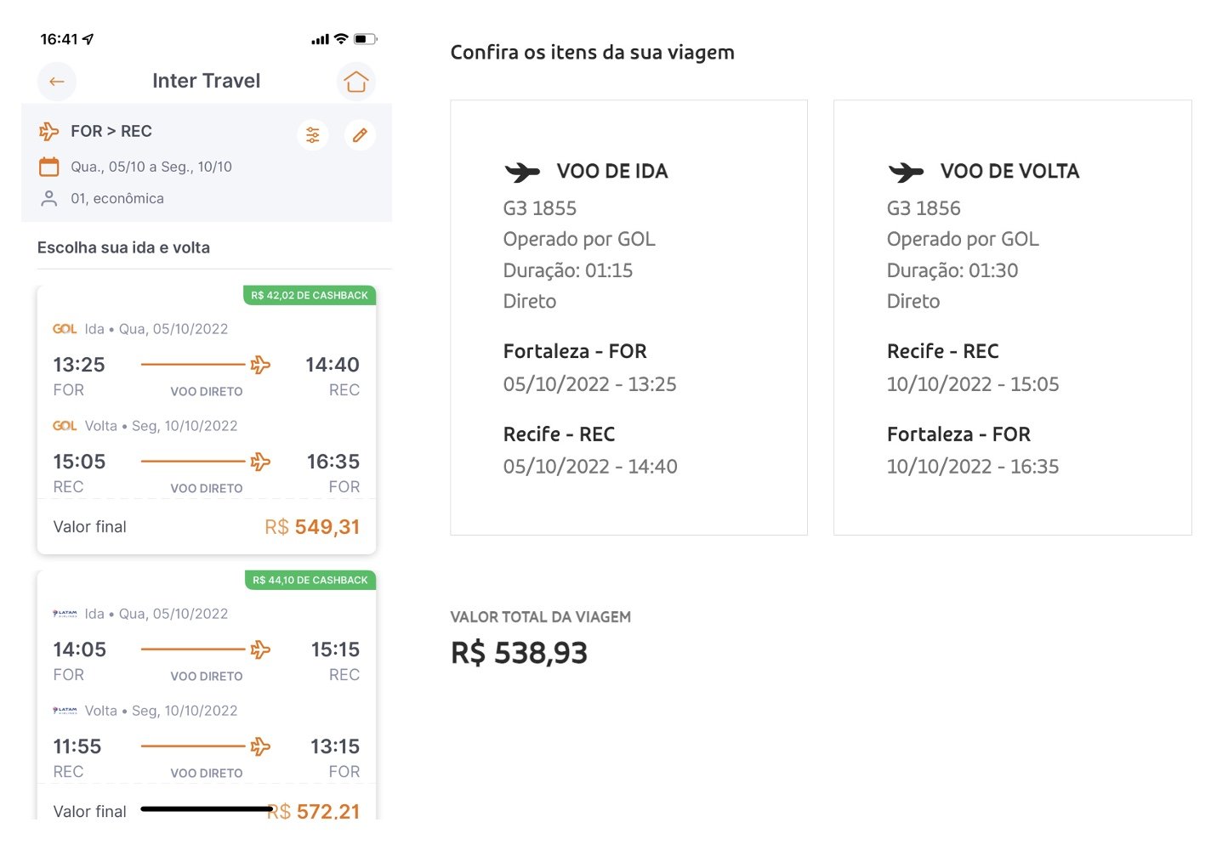Open the home icon button
The height and width of the screenshot is (845, 1211).
[356, 82]
